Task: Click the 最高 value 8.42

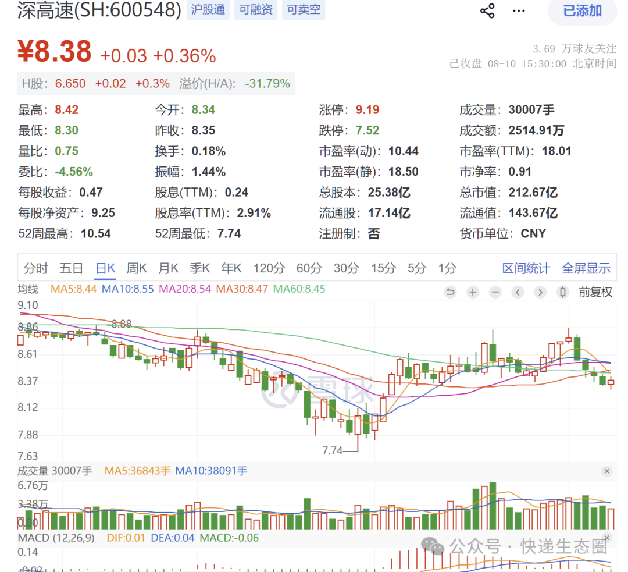Action: click(66, 110)
